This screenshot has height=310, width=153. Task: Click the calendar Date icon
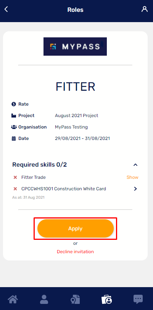[13, 138]
